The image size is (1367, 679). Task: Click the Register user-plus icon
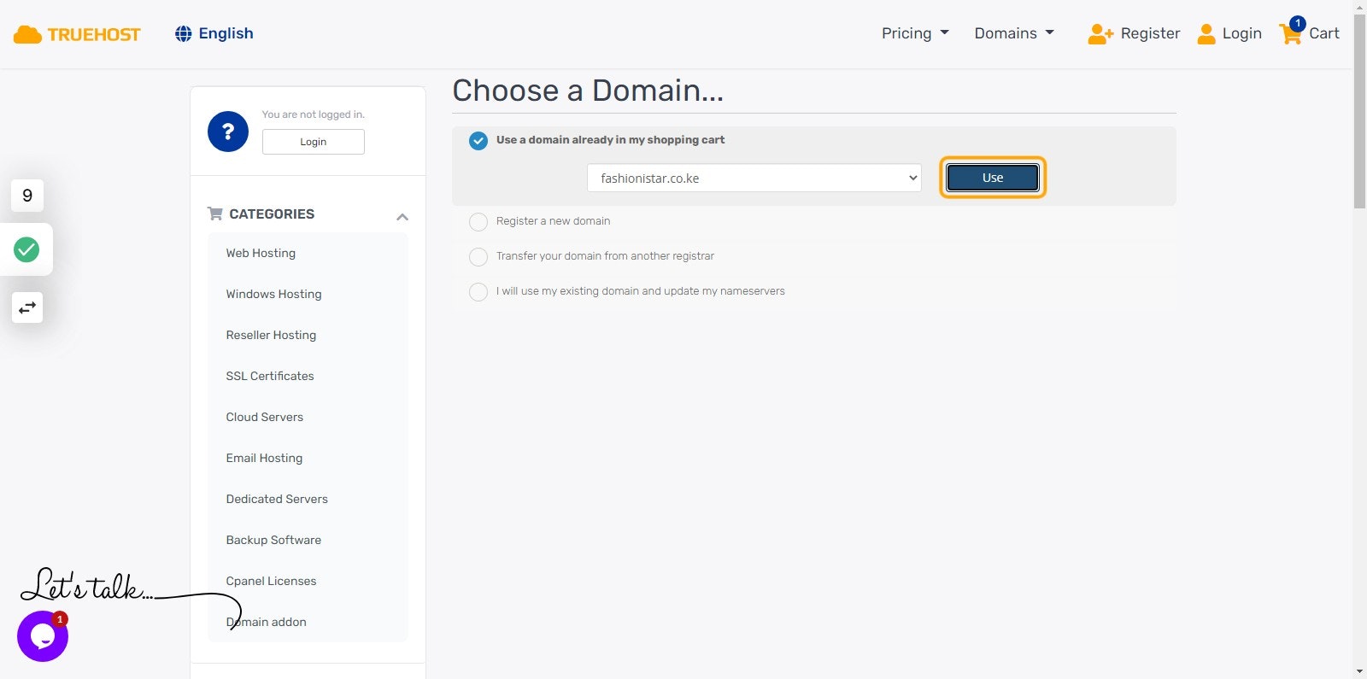click(1100, 34)
